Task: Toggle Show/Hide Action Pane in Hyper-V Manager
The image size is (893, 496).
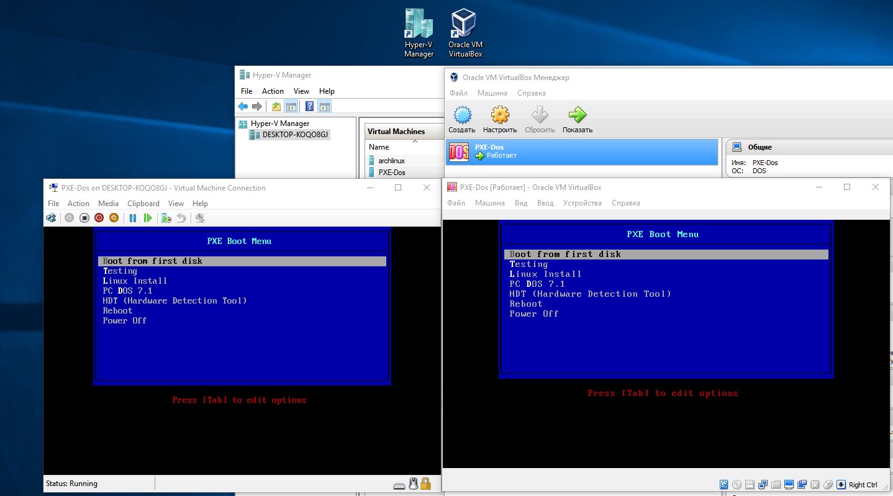Action: click(324, 107)
